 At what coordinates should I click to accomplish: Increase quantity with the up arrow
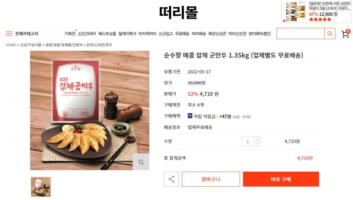tap(257, 139)
